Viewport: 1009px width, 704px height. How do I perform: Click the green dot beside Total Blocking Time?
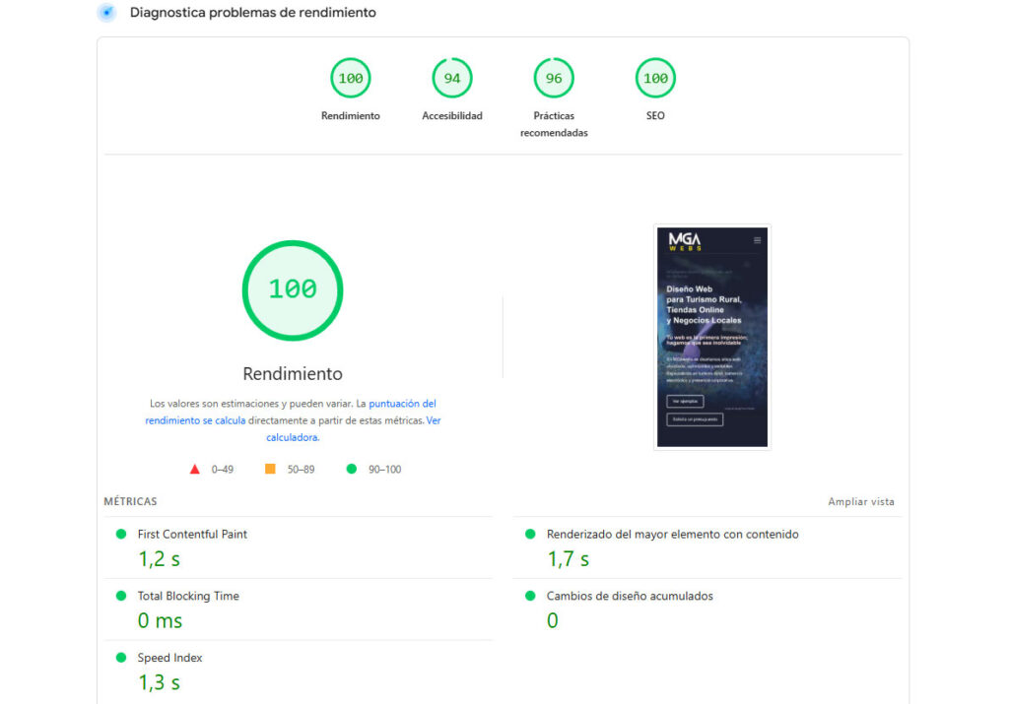coord(121,596)
